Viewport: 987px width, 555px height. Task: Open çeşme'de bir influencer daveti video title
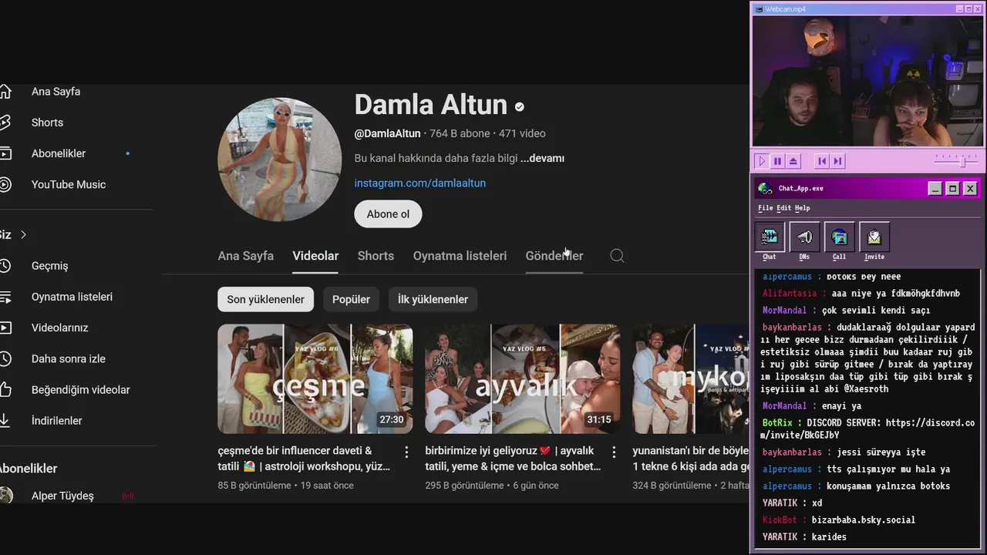coord(305,459)
